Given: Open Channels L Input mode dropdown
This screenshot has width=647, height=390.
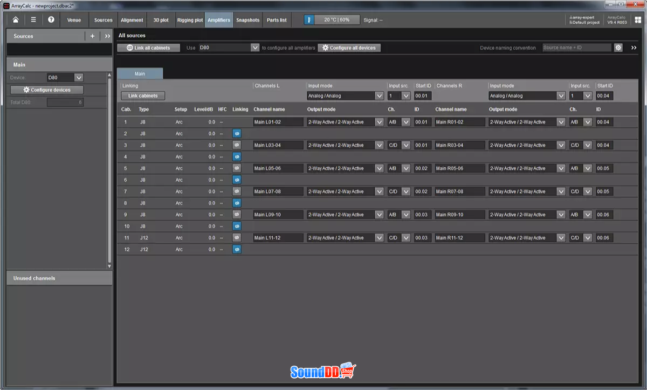Looking at the screenshot, I should tap(345, 96).
